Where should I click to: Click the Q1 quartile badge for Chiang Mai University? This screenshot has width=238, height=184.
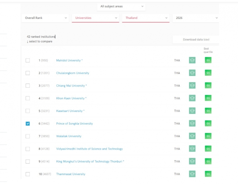point(208,85)
